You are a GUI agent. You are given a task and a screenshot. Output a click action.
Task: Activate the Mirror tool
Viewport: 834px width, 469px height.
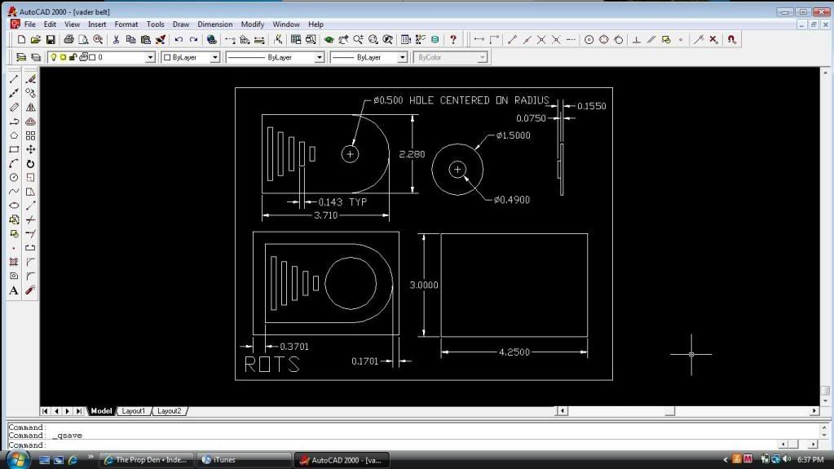click(31, 107)
